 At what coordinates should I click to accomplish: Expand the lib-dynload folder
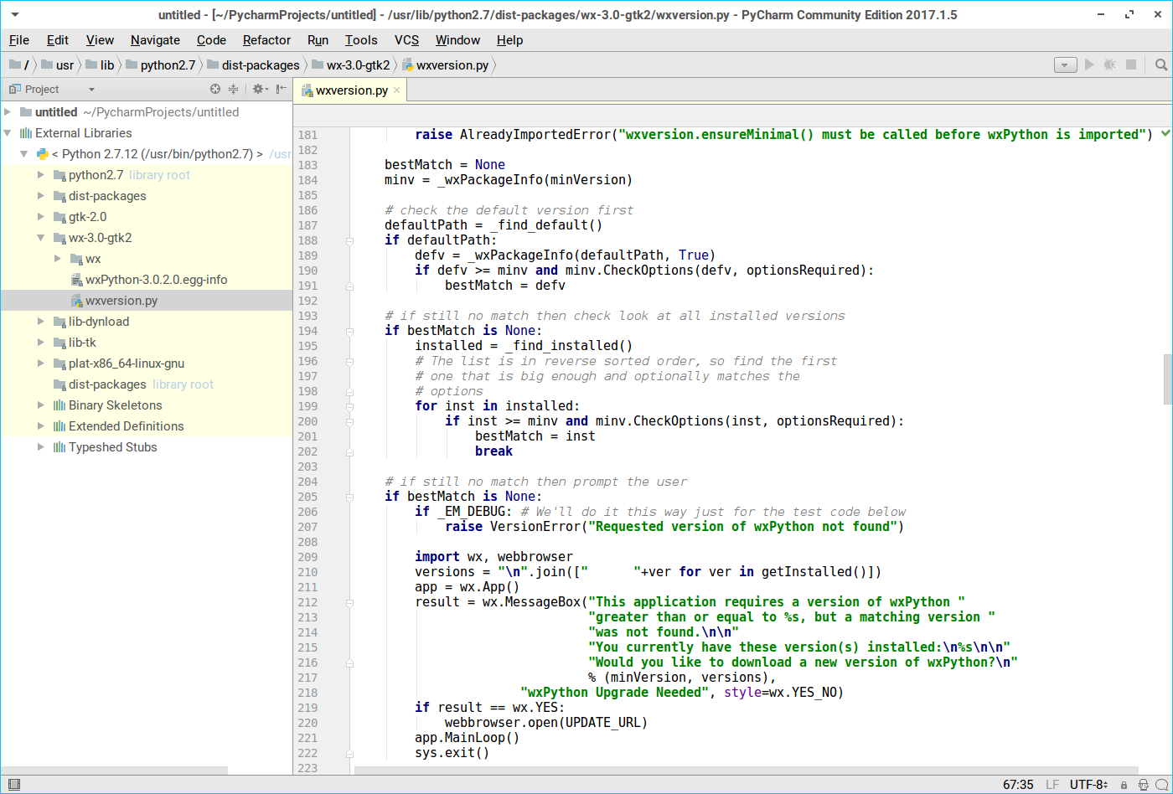tap(41, 322)
